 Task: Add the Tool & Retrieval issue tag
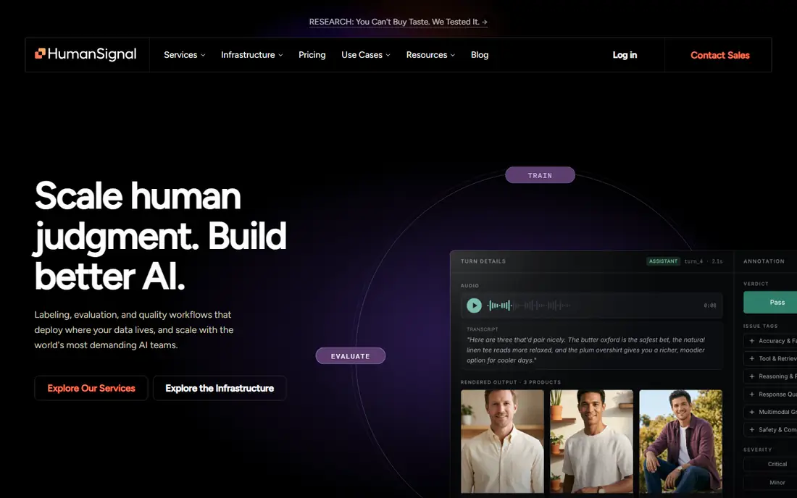tap(770, 358)
